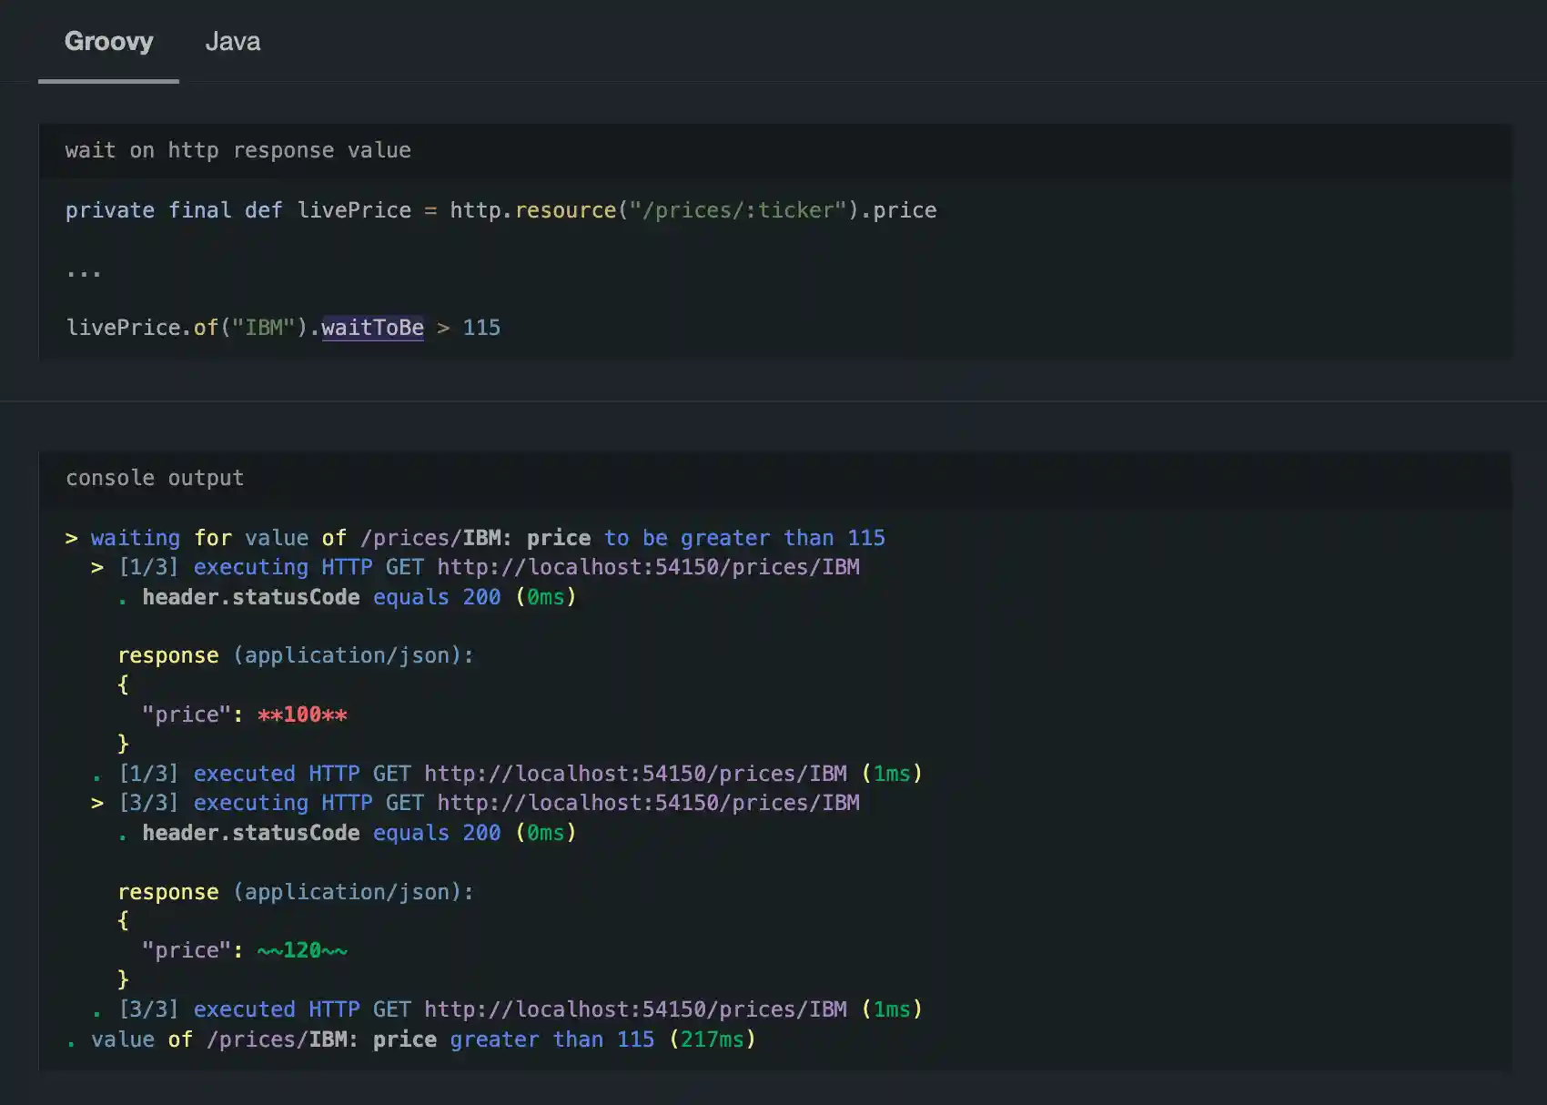The width and height of the screenshot is (1547, 1105).
Task: Select the 217ms timing value
Action: 713,1039
